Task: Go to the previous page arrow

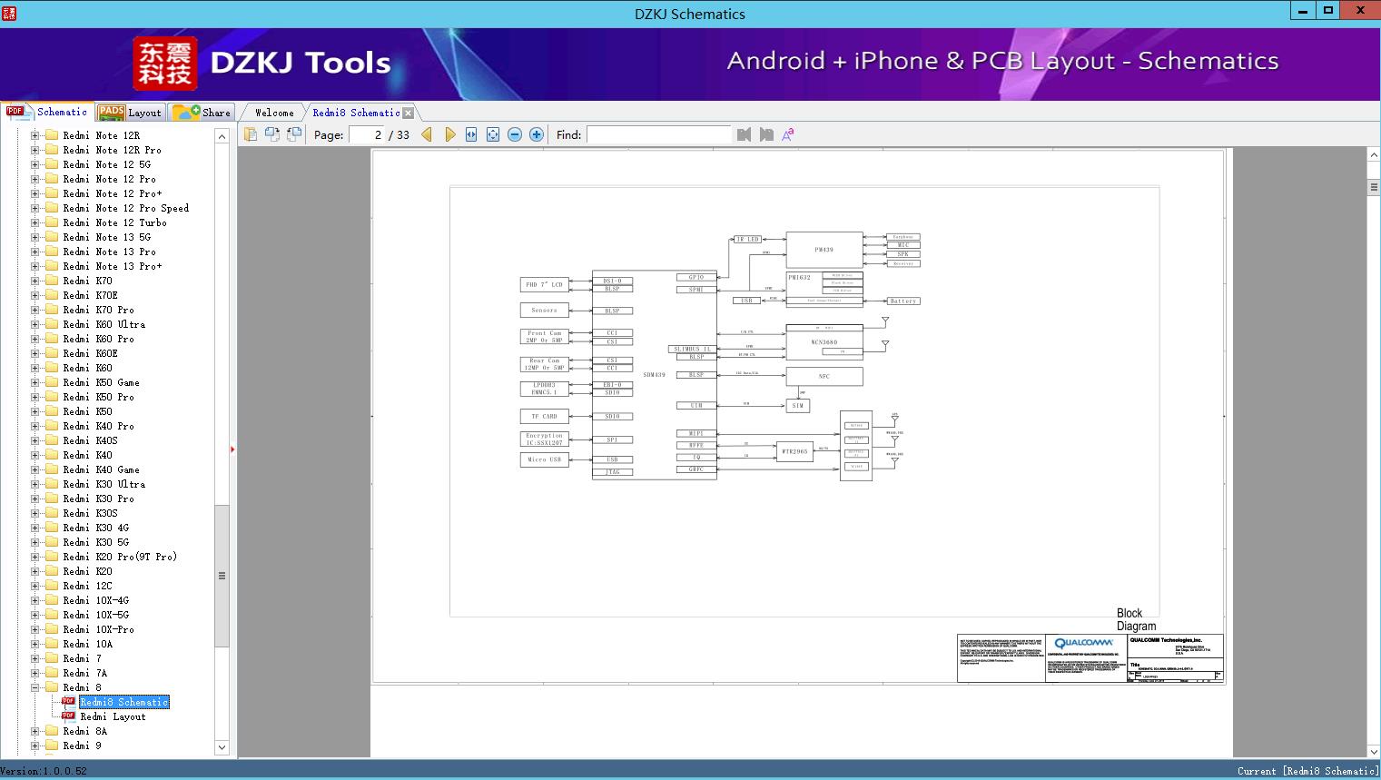Action: 427,134
